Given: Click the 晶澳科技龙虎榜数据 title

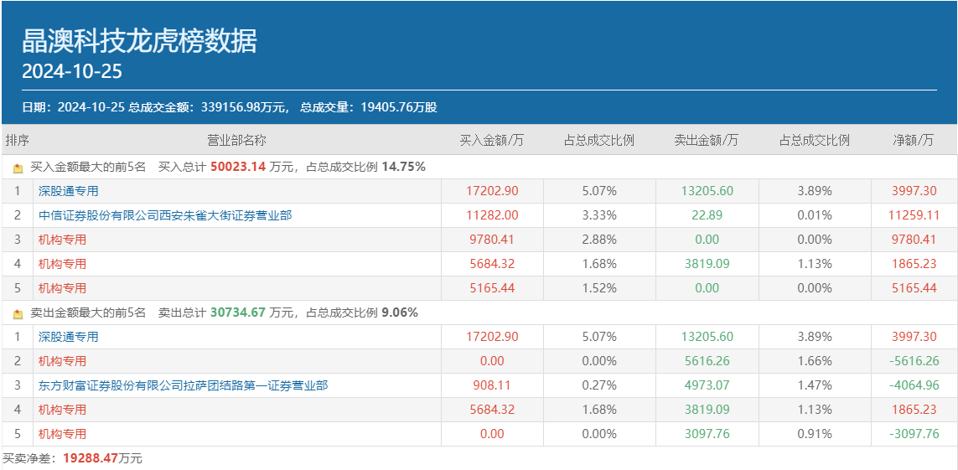Looking at the screenshot, I should (139, 41).
